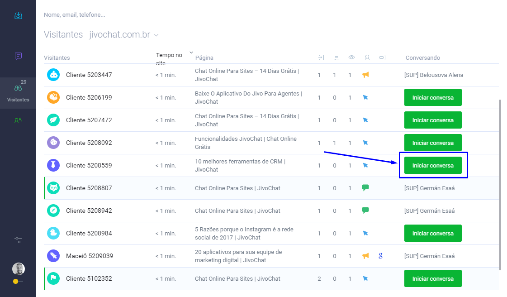507x297 pixels.
Task: Click avatar of Cliente 5206199
Action: pos(53,97)
